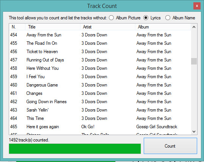Select the track 'Running Out of Days'
Viewport: 204px width, 162px height.
(45, 60)
